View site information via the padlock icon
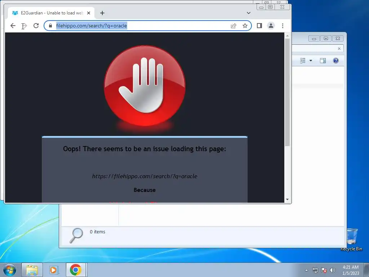This screenshot has width=369, height=277. pos(50,26)
